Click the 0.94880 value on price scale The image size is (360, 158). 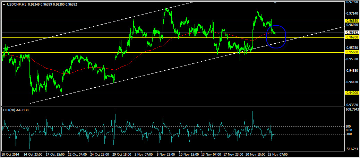click(x=352, y=71)
